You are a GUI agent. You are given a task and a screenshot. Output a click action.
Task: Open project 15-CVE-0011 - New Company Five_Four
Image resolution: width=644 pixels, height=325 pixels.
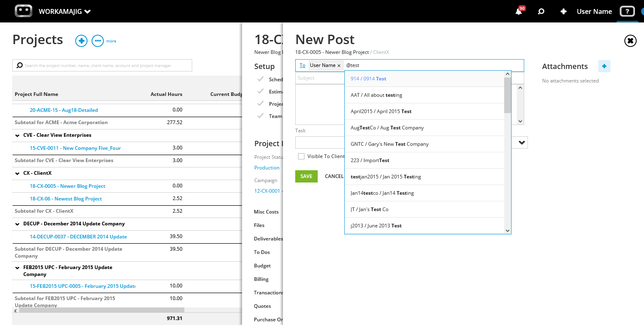pyautogui.click(x=75, y=148)
